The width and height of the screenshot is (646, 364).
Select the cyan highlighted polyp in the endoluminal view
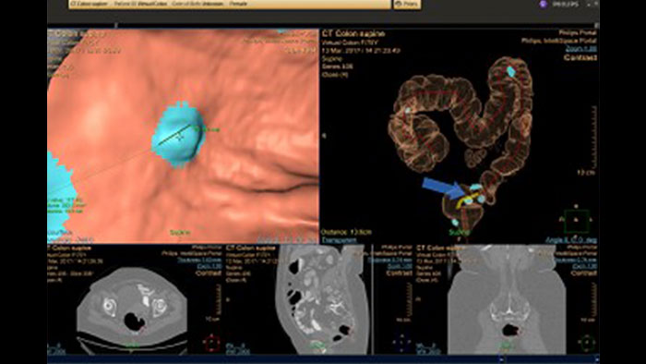[x=179, y=134]
